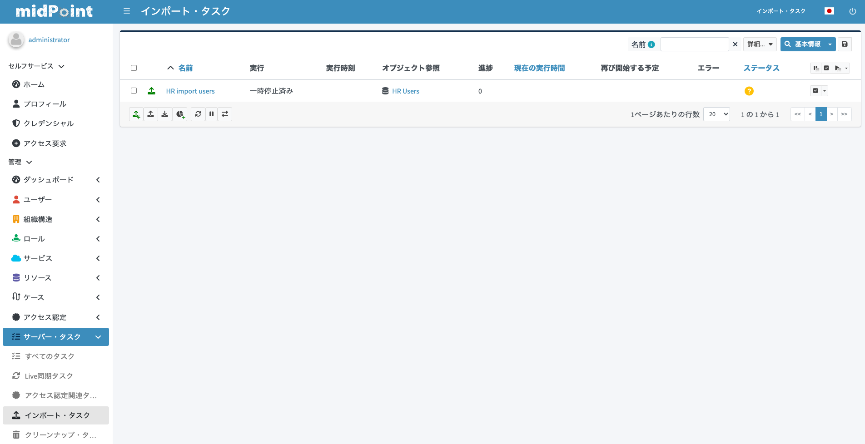This screenshot has width=865, height=444.
Task: Click the administrator username link
Action: [x=49, y=40]
